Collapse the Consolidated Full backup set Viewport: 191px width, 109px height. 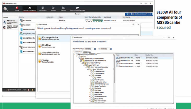click(79, 61)
